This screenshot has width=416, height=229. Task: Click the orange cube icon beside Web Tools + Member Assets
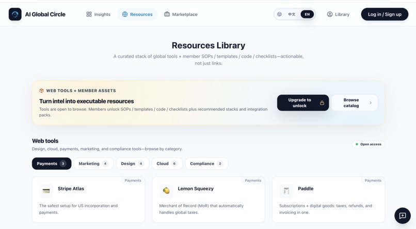tap(41, 91)
